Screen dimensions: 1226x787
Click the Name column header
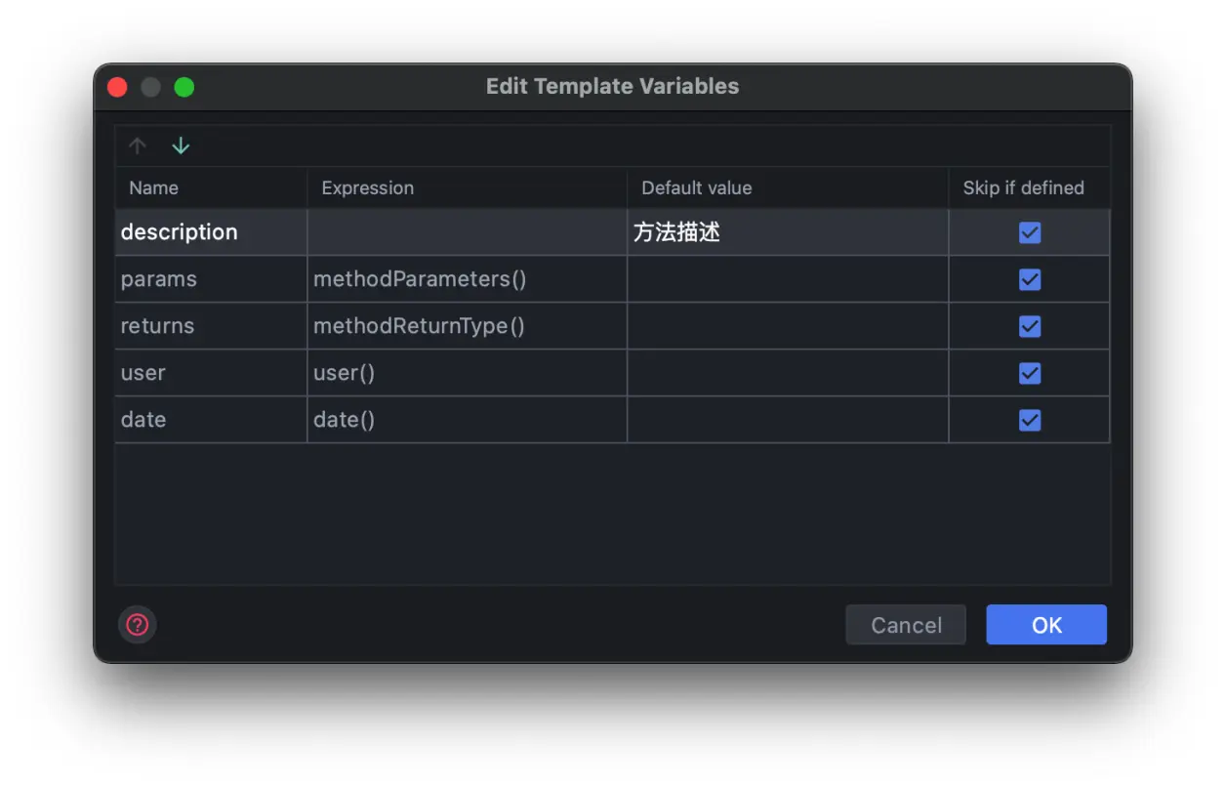click(x=211, y=187)
